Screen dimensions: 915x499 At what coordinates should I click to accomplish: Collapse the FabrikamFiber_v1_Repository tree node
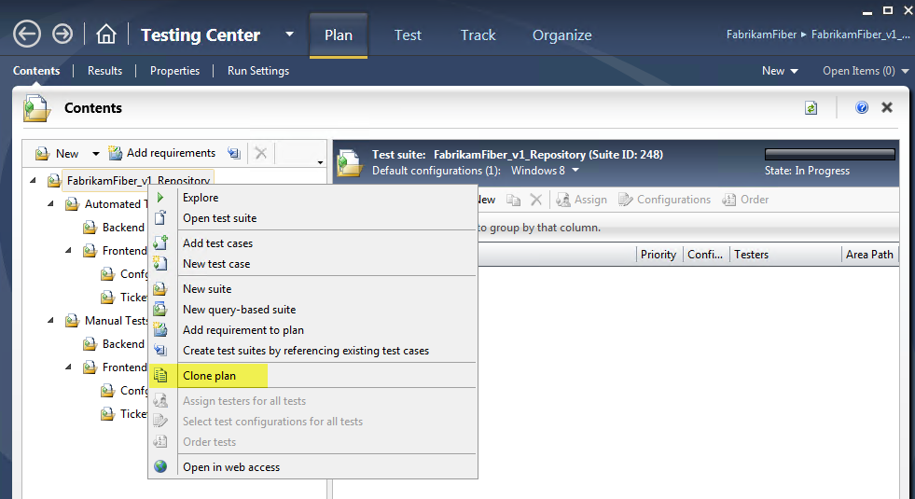pyautogui.click(x=35, y=180)
